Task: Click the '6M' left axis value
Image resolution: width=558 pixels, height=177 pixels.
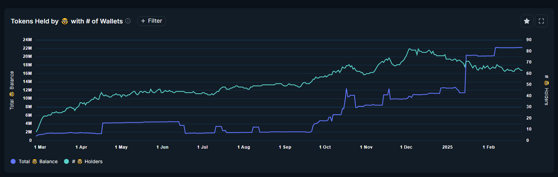Action: [29, 115]
